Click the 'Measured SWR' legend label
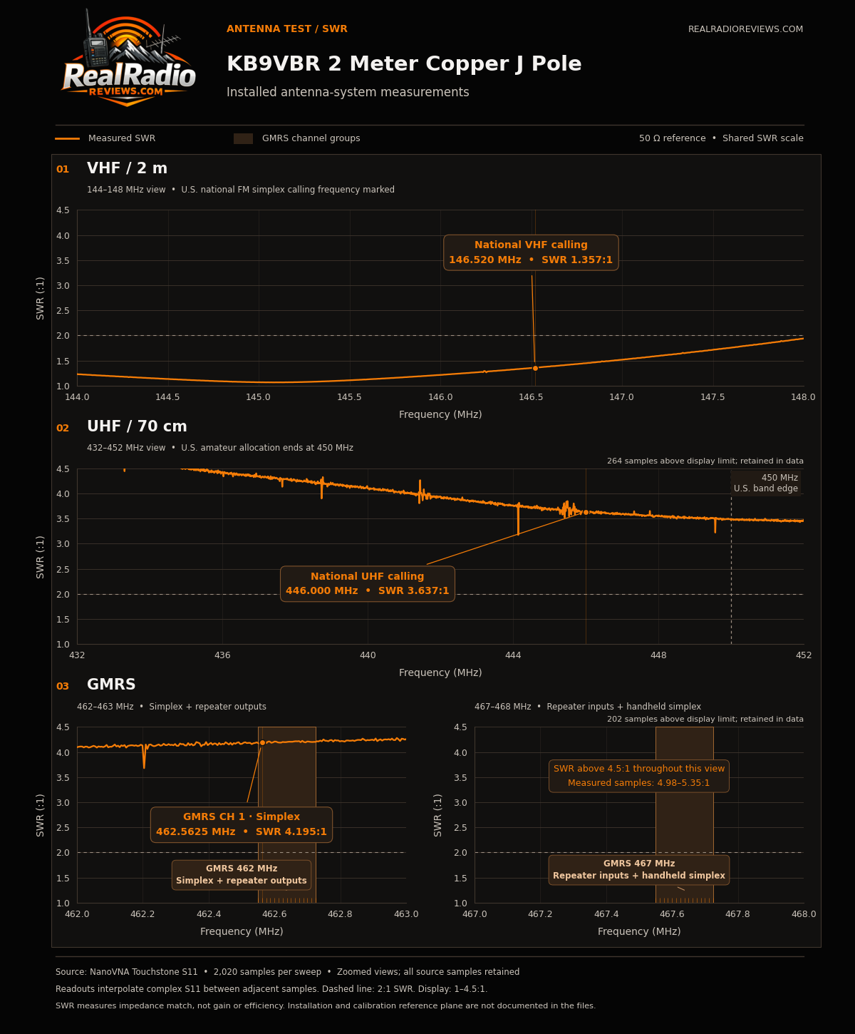 122,138
